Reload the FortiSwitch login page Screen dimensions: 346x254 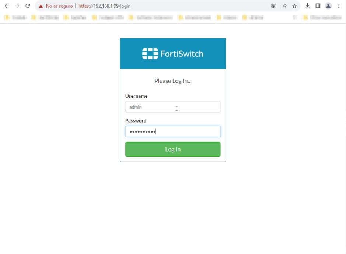28,6
